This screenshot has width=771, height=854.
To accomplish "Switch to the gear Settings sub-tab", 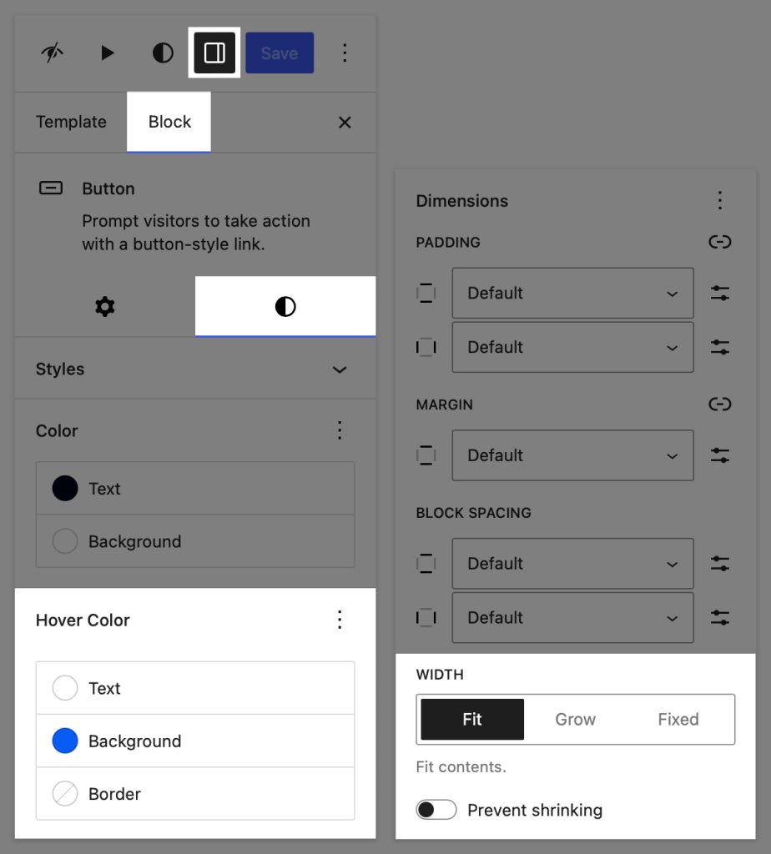I will [105, 307].
